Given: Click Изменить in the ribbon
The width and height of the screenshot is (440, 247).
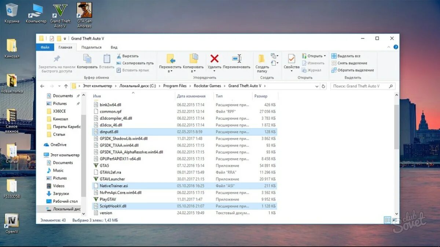Looking at the screenshot, I should point(313,63).
